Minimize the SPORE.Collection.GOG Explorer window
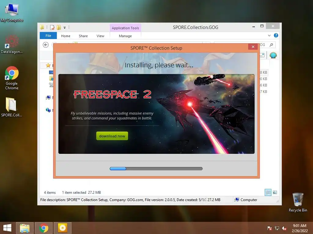 [253, 26]
